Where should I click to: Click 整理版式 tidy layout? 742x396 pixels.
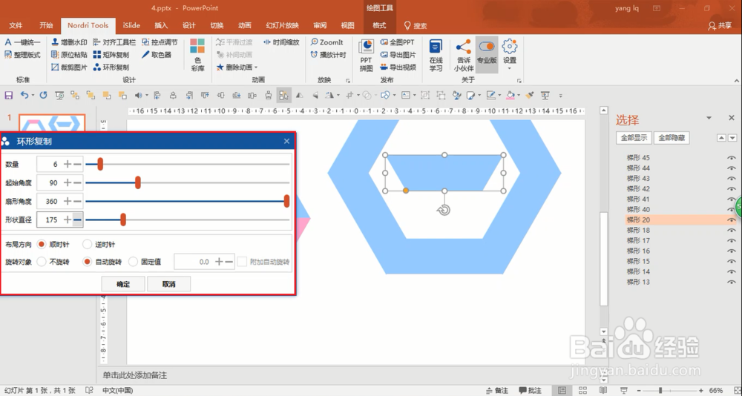click(22, 55)
